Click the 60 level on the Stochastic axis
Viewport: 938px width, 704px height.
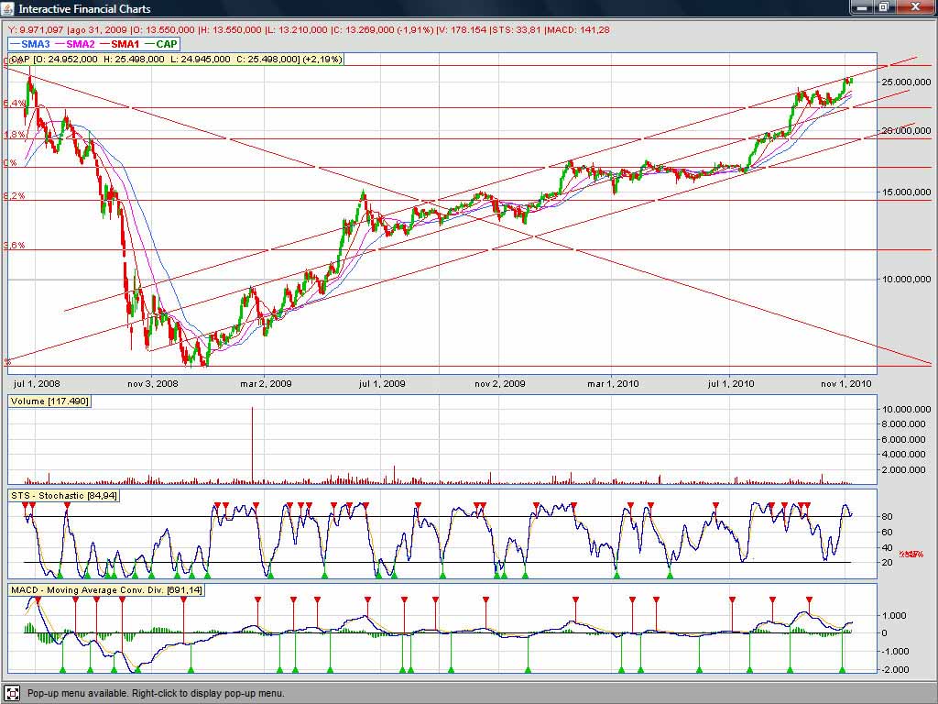(887, 533)
